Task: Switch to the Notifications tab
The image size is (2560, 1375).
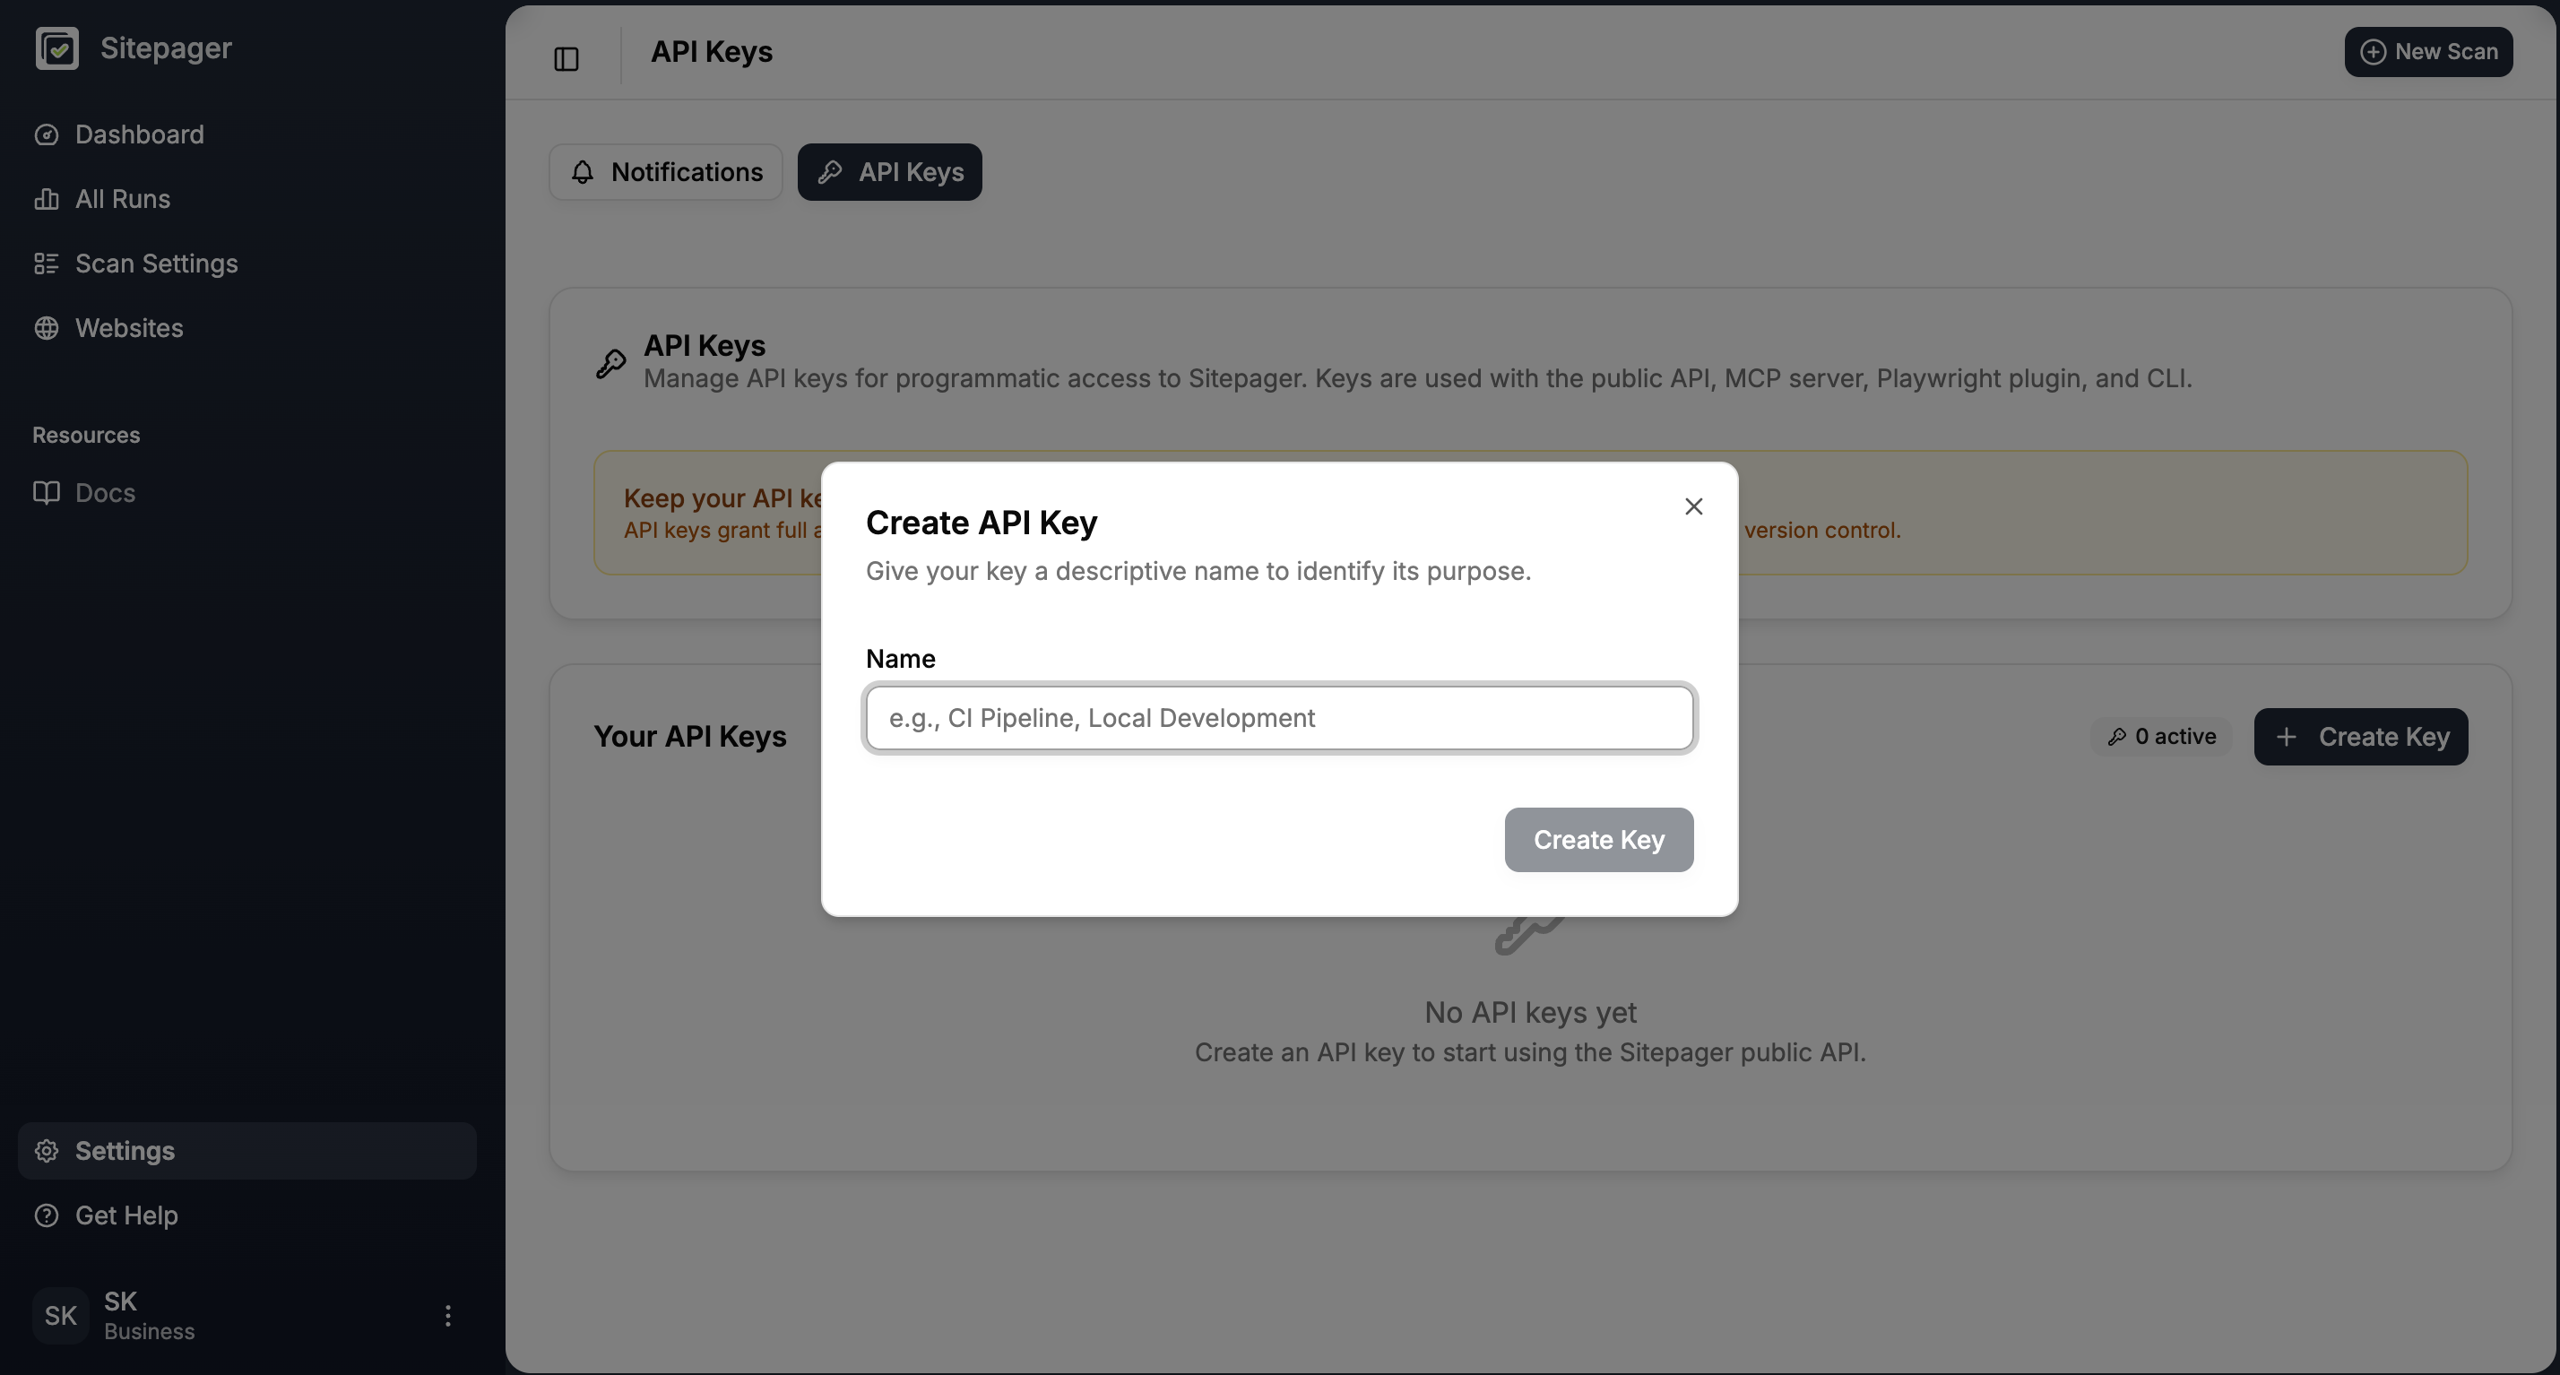Action: pyautogui.click(x=664, y=172)
